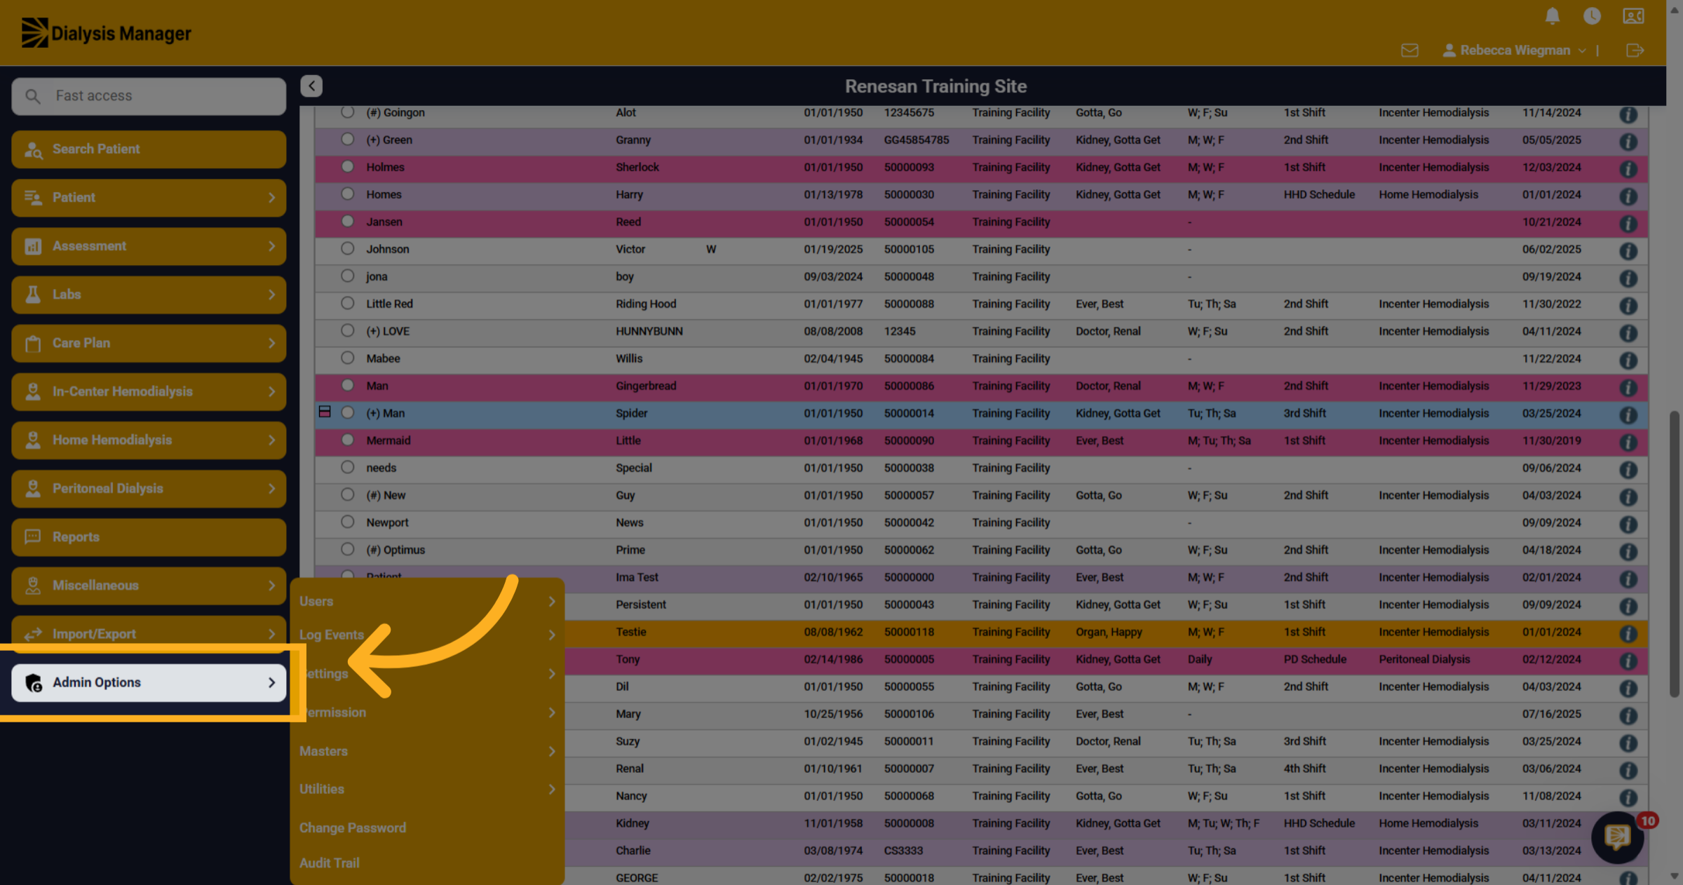Expand the Assessment menu
Image resolution: width=1683 pixels, height=885 pixels.
149,246
